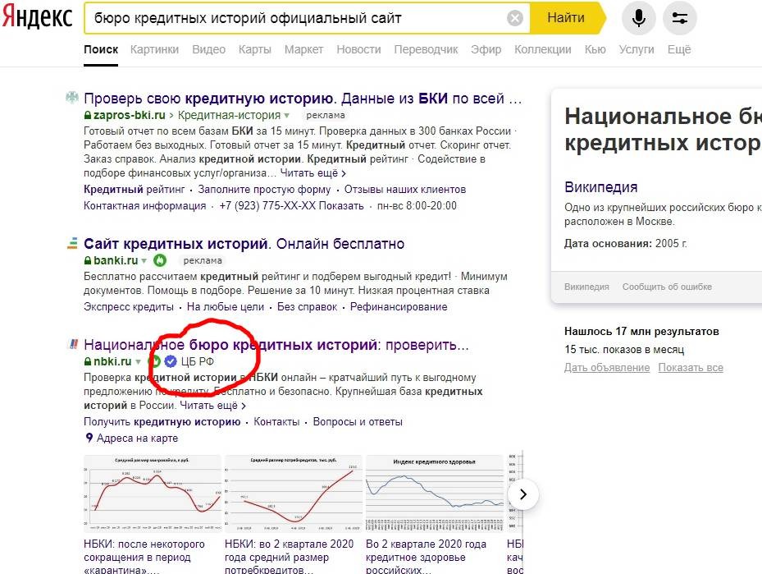Click the yellow Найти button
Image resolution: width=762 pixels, height=574 pixels.
click(566, 18)
